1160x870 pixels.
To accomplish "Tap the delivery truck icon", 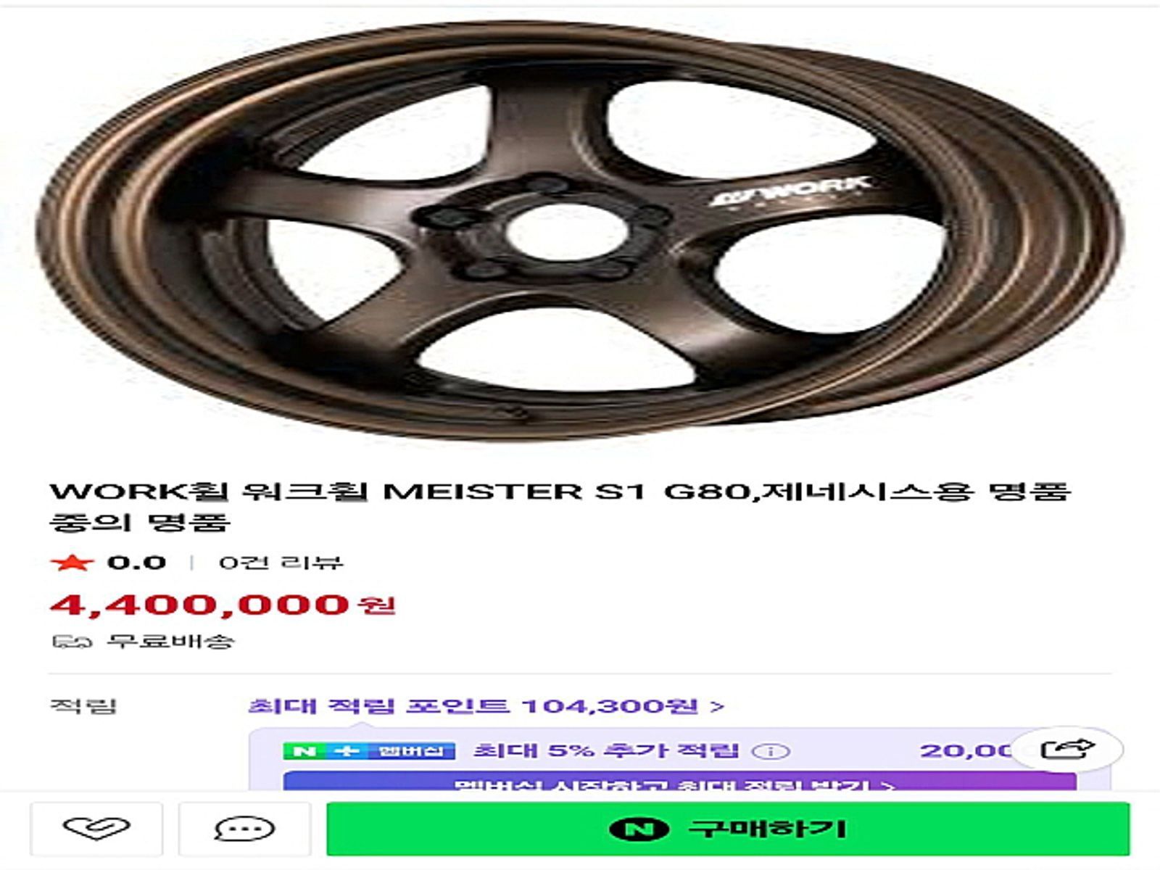I will 72,642.
